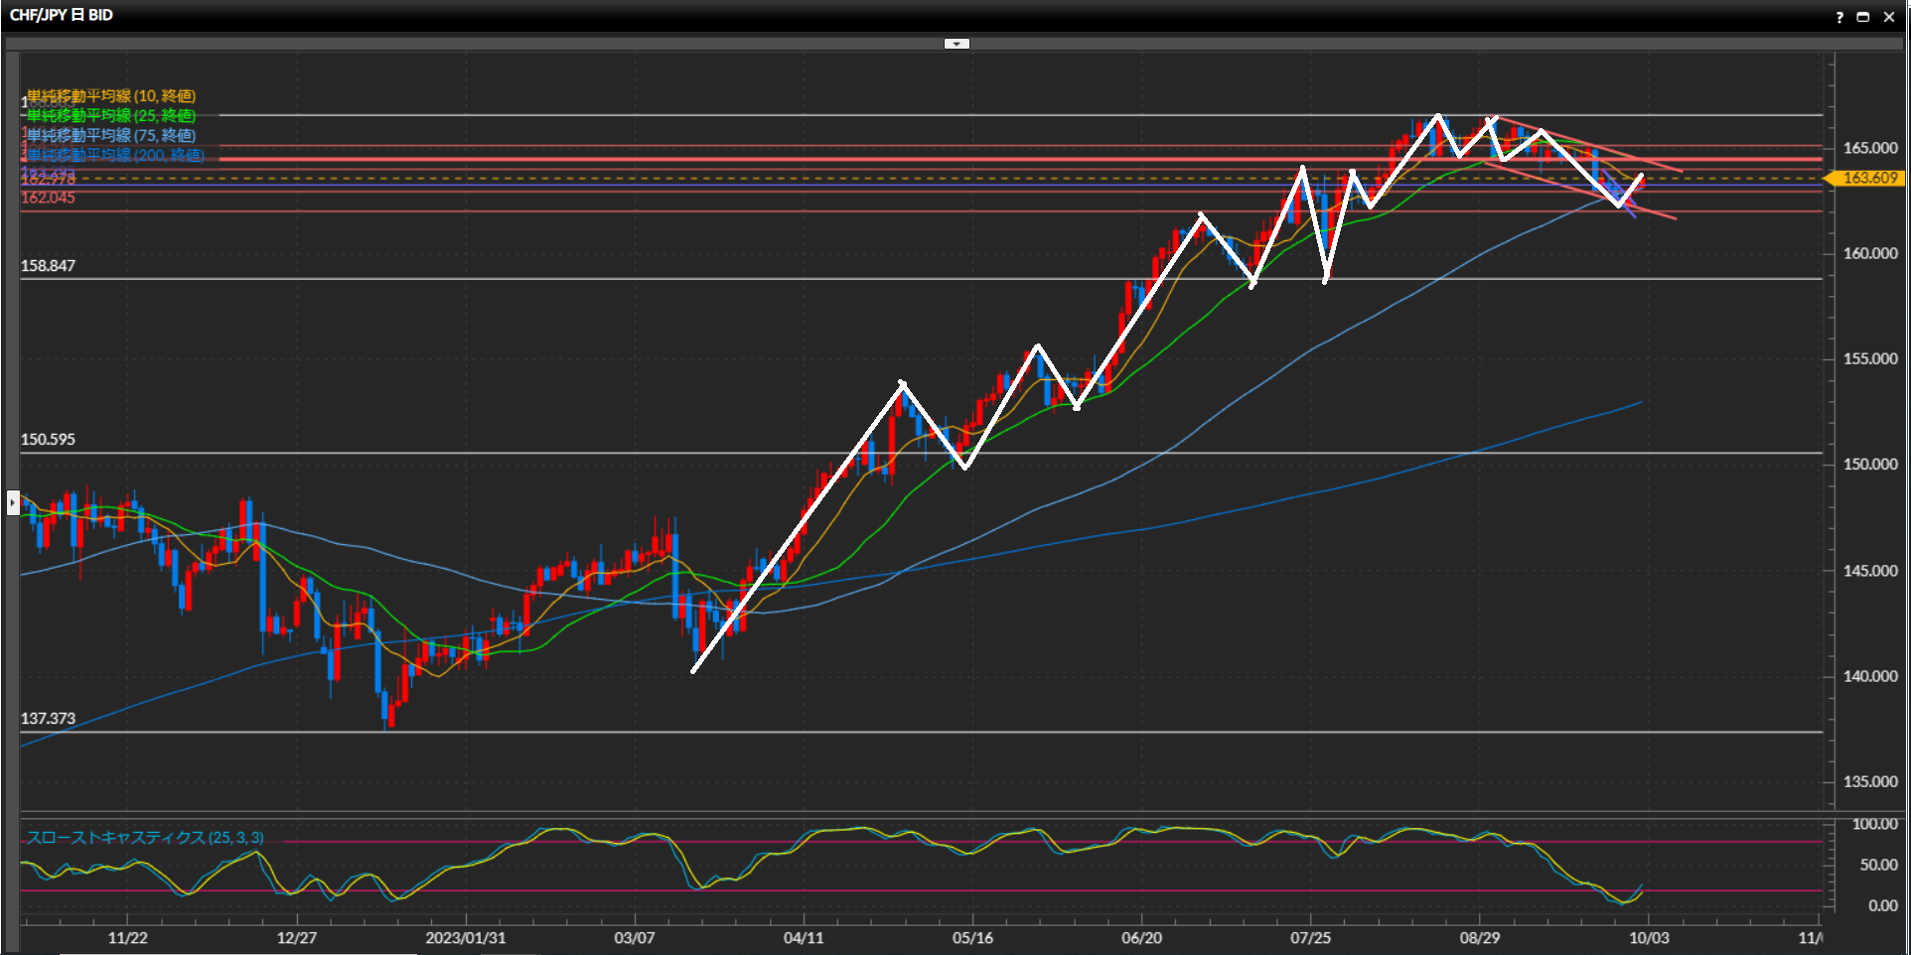This screenshot has width=1911, height=955.
Task: Select the 10-period moving average legend
Action: pos(111,96)
